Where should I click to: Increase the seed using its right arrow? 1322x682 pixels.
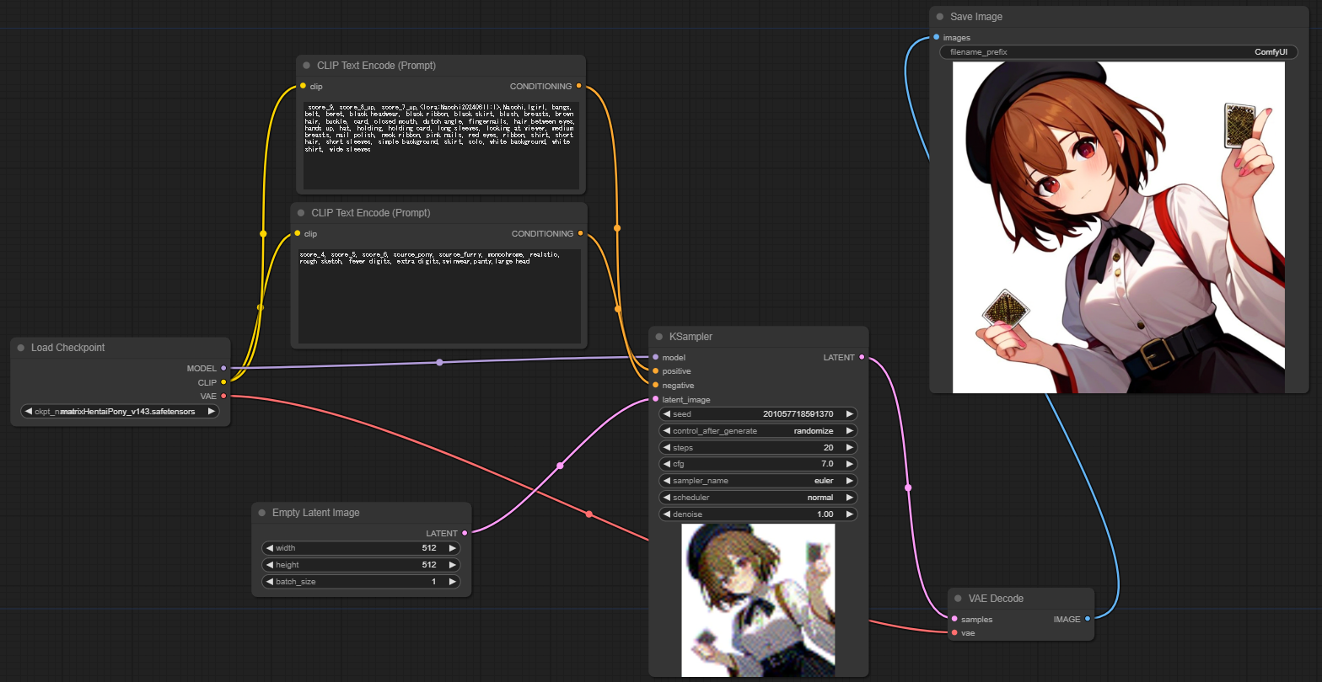click(849, 414)
